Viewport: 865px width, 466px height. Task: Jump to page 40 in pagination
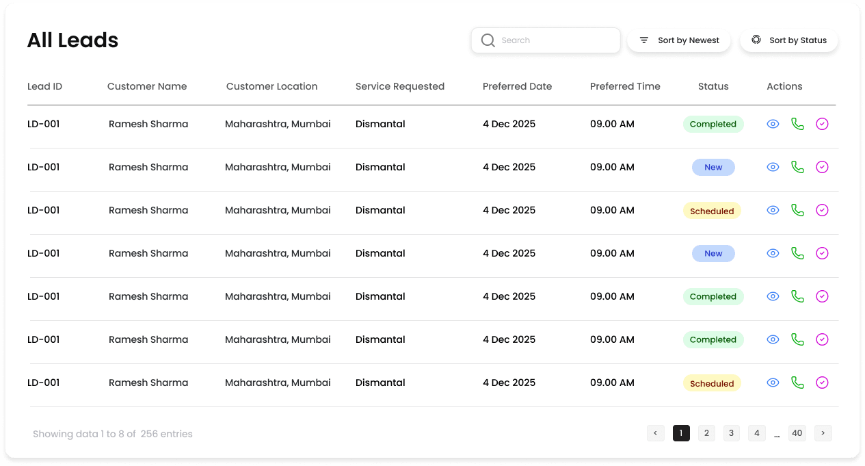[797, 432]
